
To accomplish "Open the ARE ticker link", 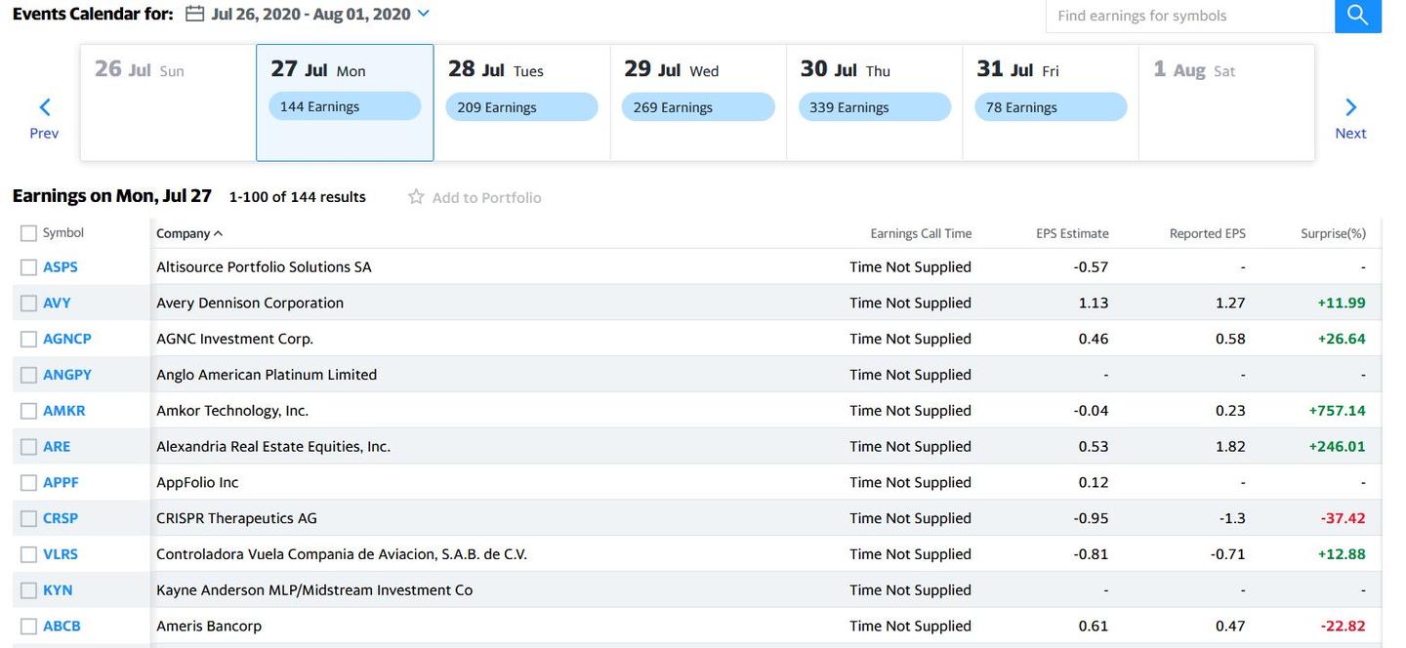I will [57, 446].
